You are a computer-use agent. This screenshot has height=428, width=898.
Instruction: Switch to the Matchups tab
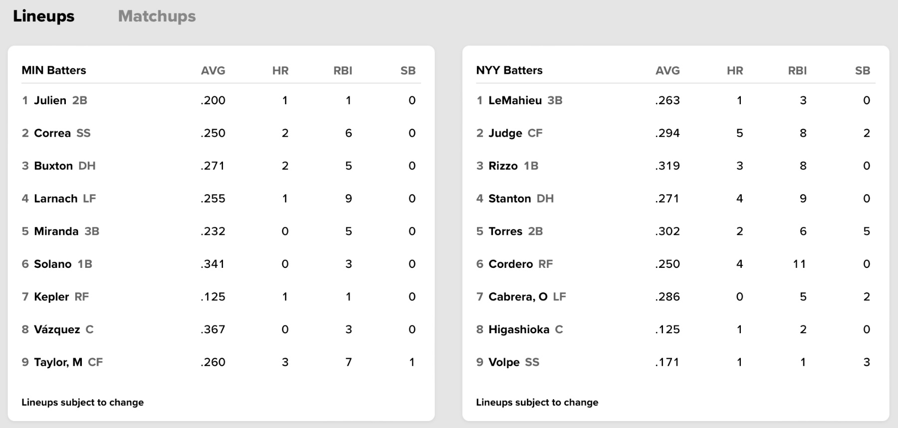click(157, 16)
